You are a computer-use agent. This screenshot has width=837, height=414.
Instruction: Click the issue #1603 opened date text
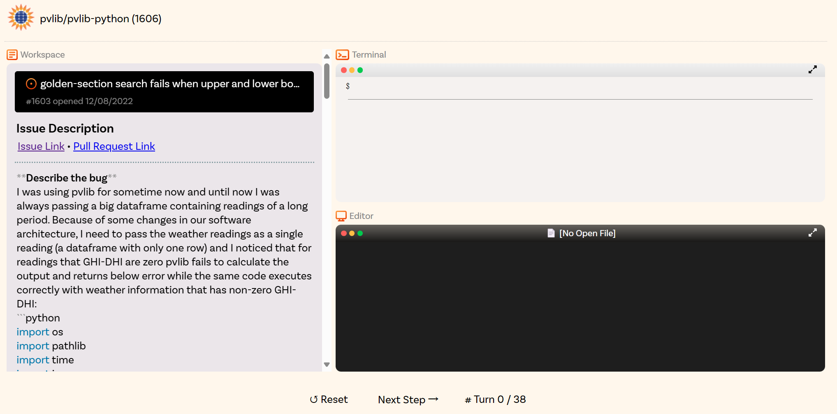79,101
